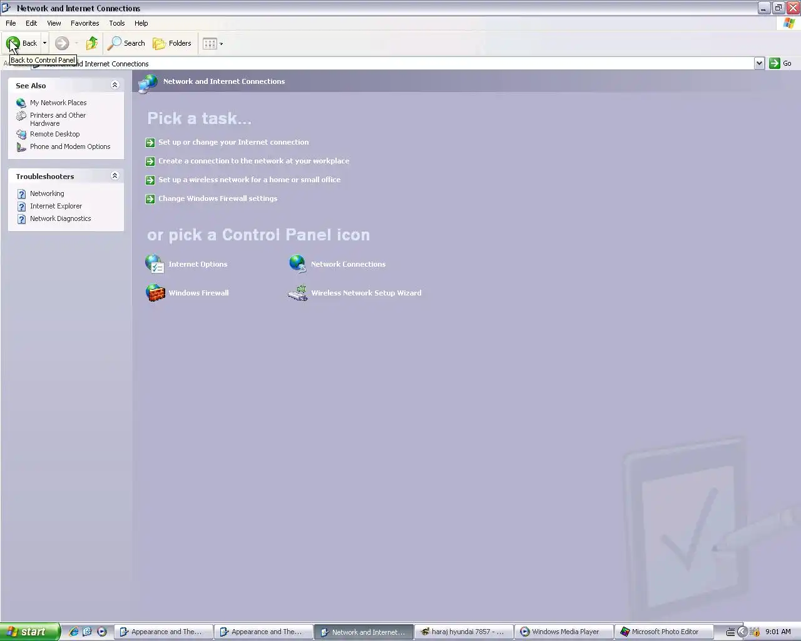Switch to Network and Internet taskbar button

pos(364,632)
